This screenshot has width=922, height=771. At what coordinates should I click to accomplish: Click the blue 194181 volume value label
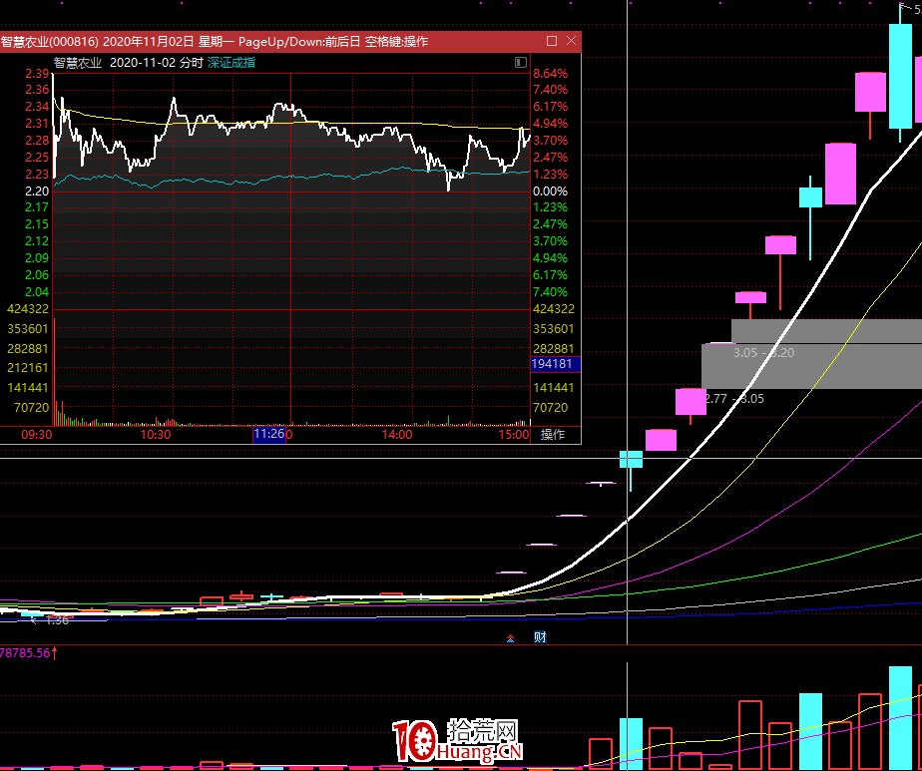point(553,366)
